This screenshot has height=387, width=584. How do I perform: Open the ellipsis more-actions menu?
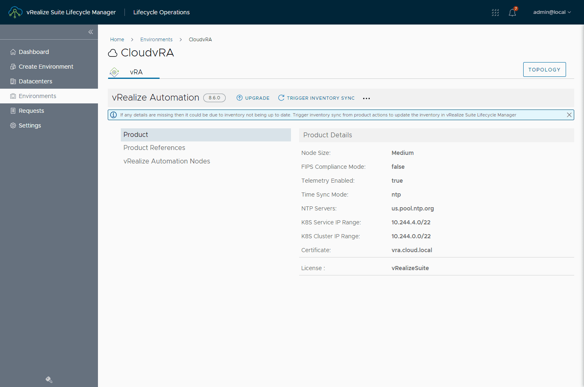[x=366, y=98]
